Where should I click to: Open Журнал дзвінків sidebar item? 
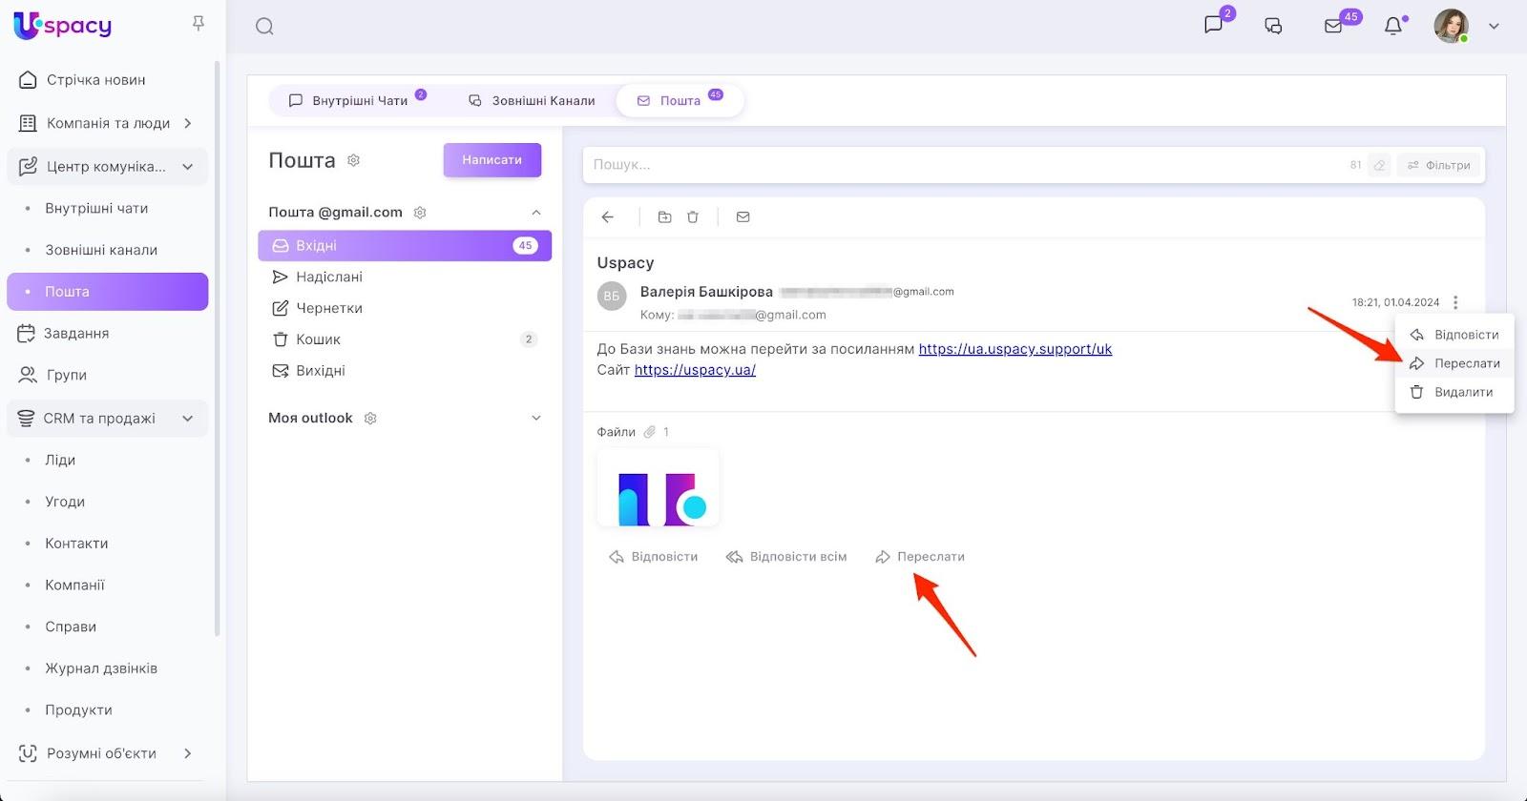pos(101,668)
